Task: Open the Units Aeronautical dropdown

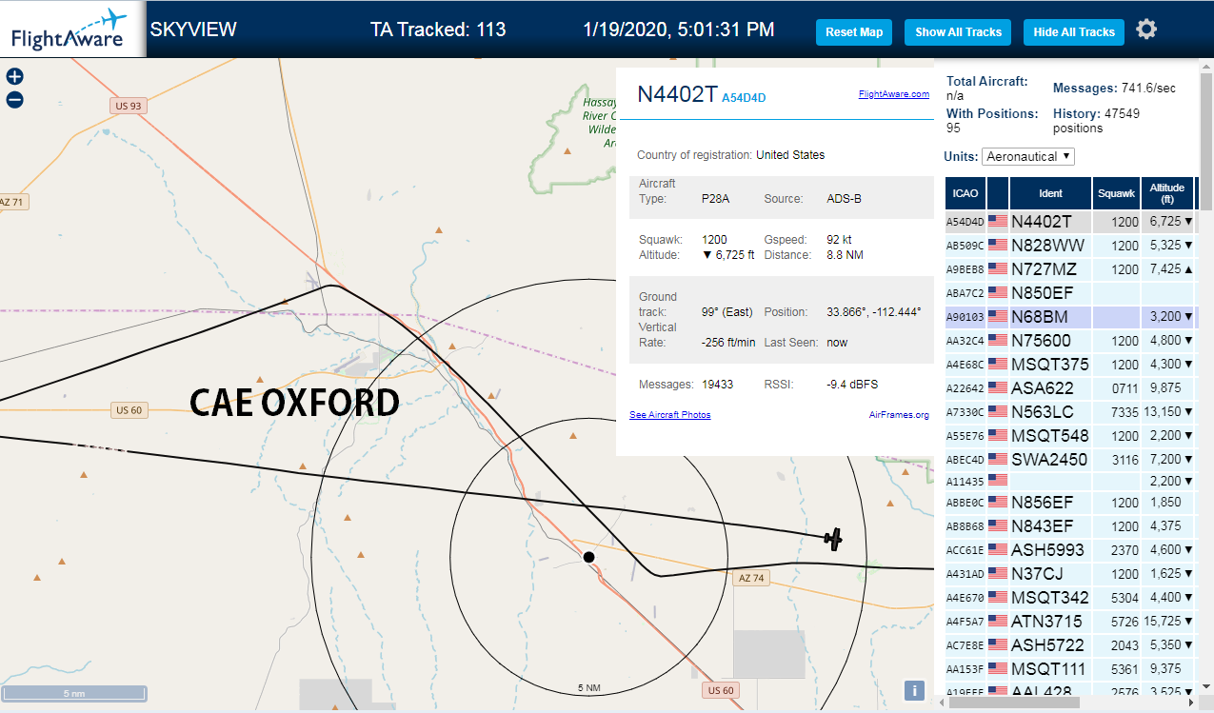Action: (x=1028, y=156)
